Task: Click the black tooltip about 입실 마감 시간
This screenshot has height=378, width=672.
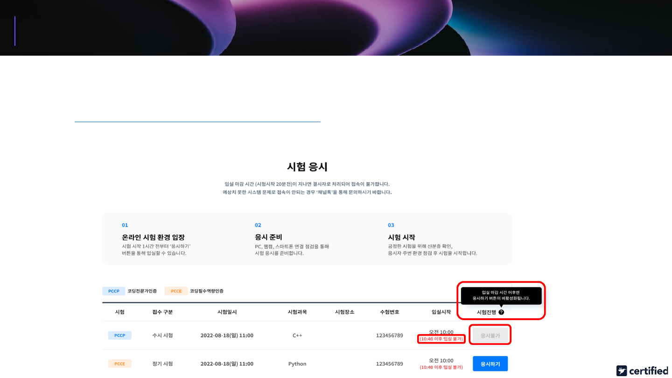Action: pyautogui.click(x=501, y=295)
